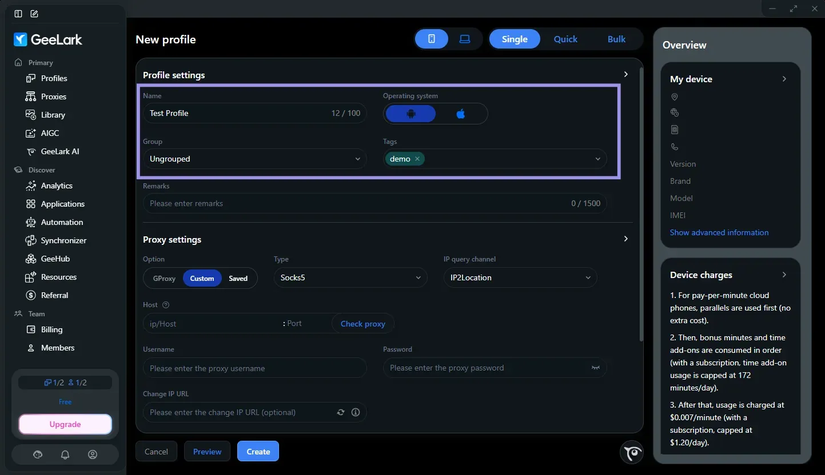Image resolution: width=825 pixels, height=475 pixels.
Task: Click the Remarks input field
Action: click(x=374, y=203)
